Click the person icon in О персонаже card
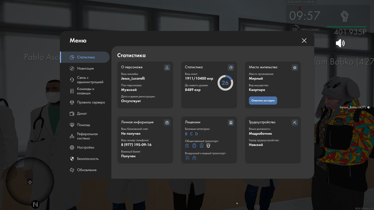The width and height of the screenshot is (374, 210). tap(167, 67)
